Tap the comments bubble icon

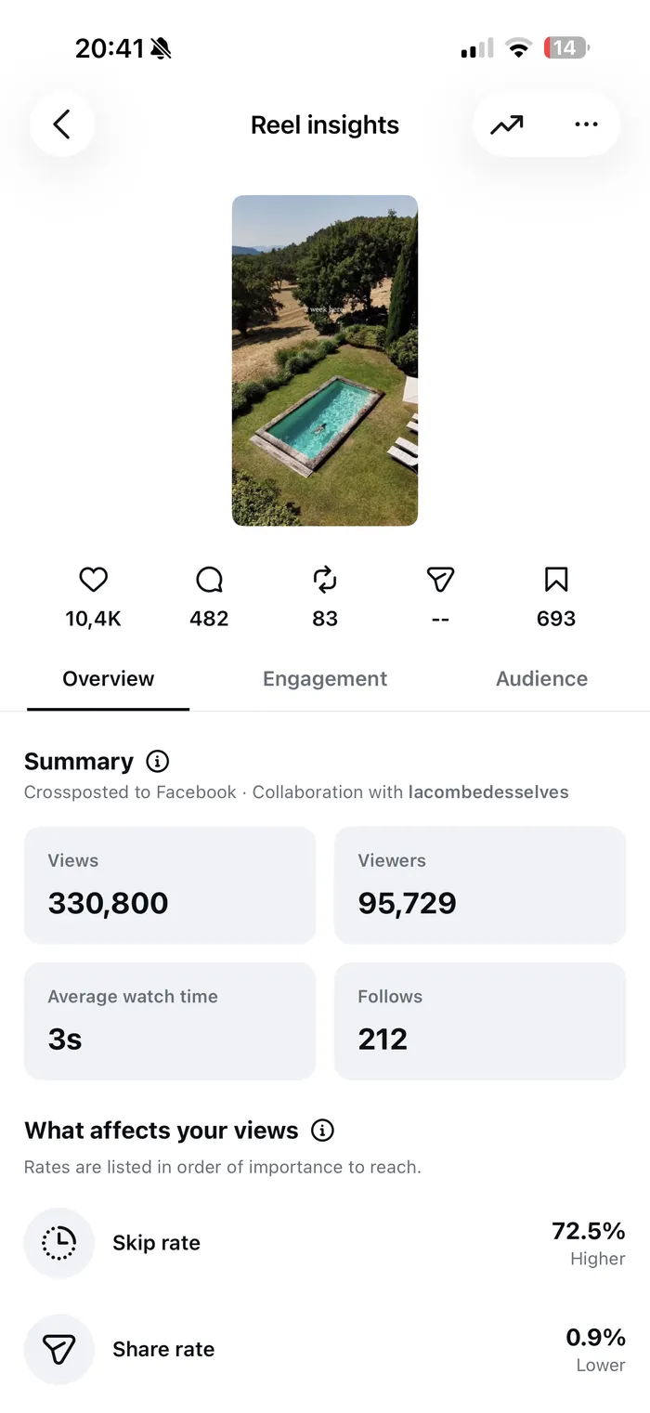[209, 580]
